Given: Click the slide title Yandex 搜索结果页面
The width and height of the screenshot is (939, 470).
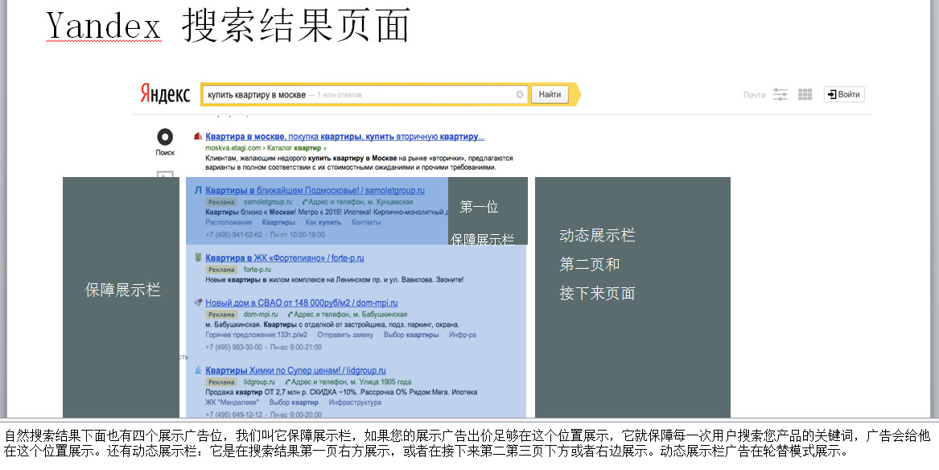Looking at the screenshot, I should click(x=229, y=26).
